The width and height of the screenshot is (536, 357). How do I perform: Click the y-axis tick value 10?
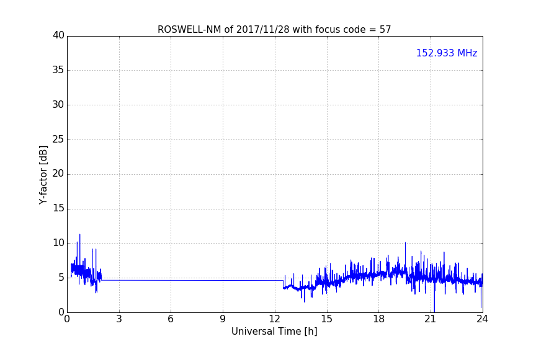coord(58,243)
